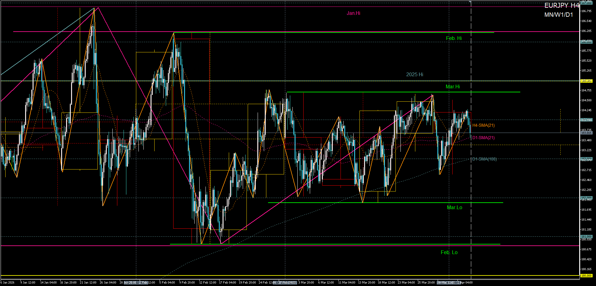Click the D1-SMA(100) indicator label
The width and height of the screenshot is (596, 286).
[x=484, y=159]
